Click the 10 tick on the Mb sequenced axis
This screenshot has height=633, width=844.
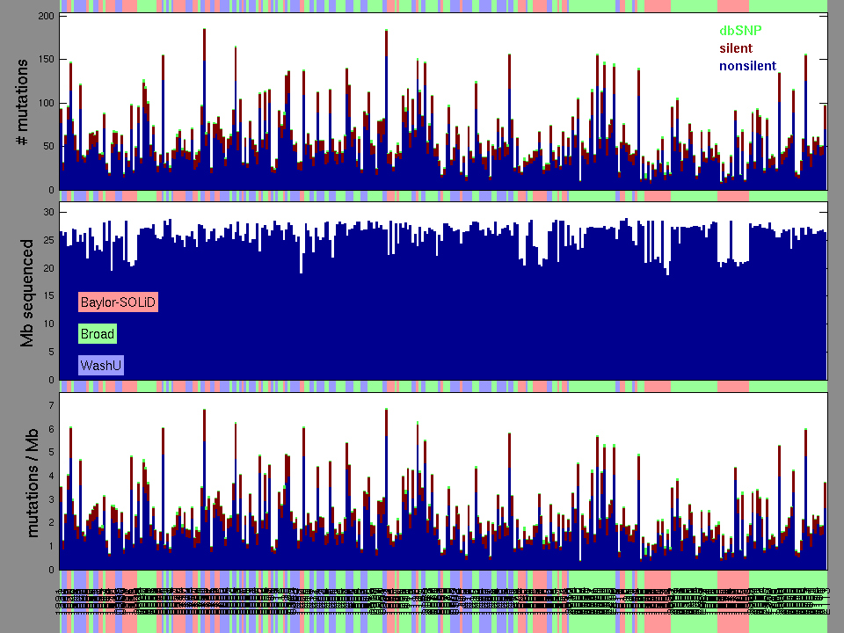point(49,324)
